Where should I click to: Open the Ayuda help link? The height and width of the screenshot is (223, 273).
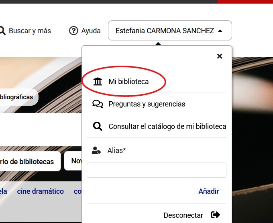(91, 30)
